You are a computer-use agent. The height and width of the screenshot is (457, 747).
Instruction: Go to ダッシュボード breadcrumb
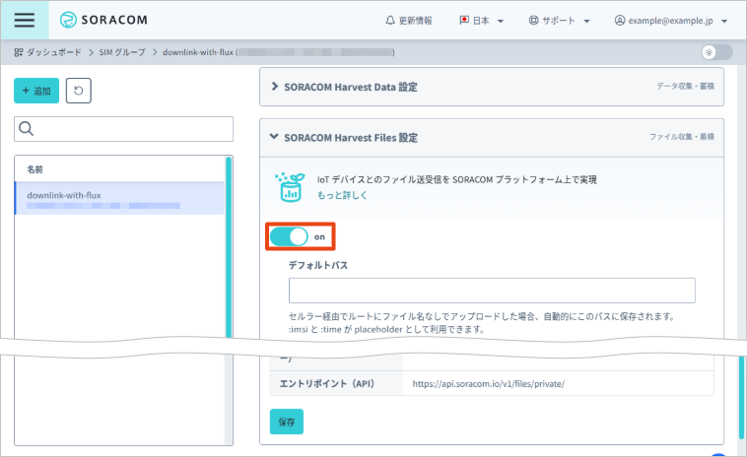(53, 51)
